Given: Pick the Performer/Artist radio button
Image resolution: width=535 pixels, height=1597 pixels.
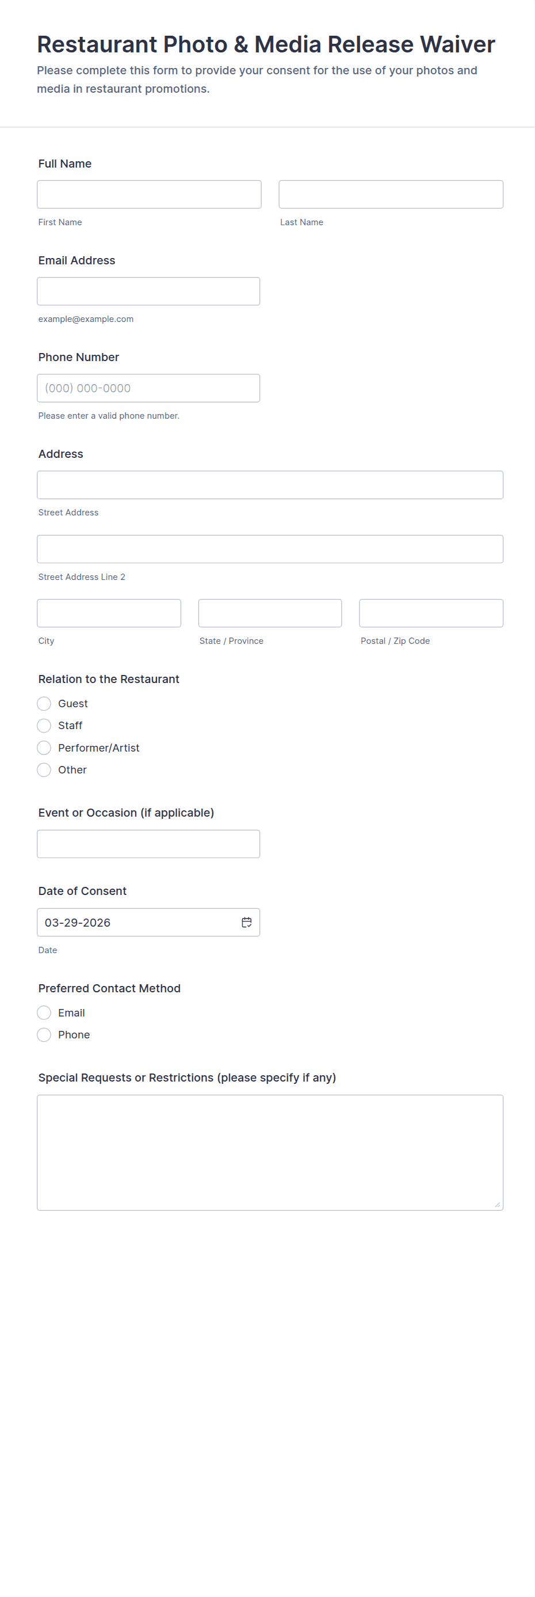Looking at the screenshot, I should 44,748.
